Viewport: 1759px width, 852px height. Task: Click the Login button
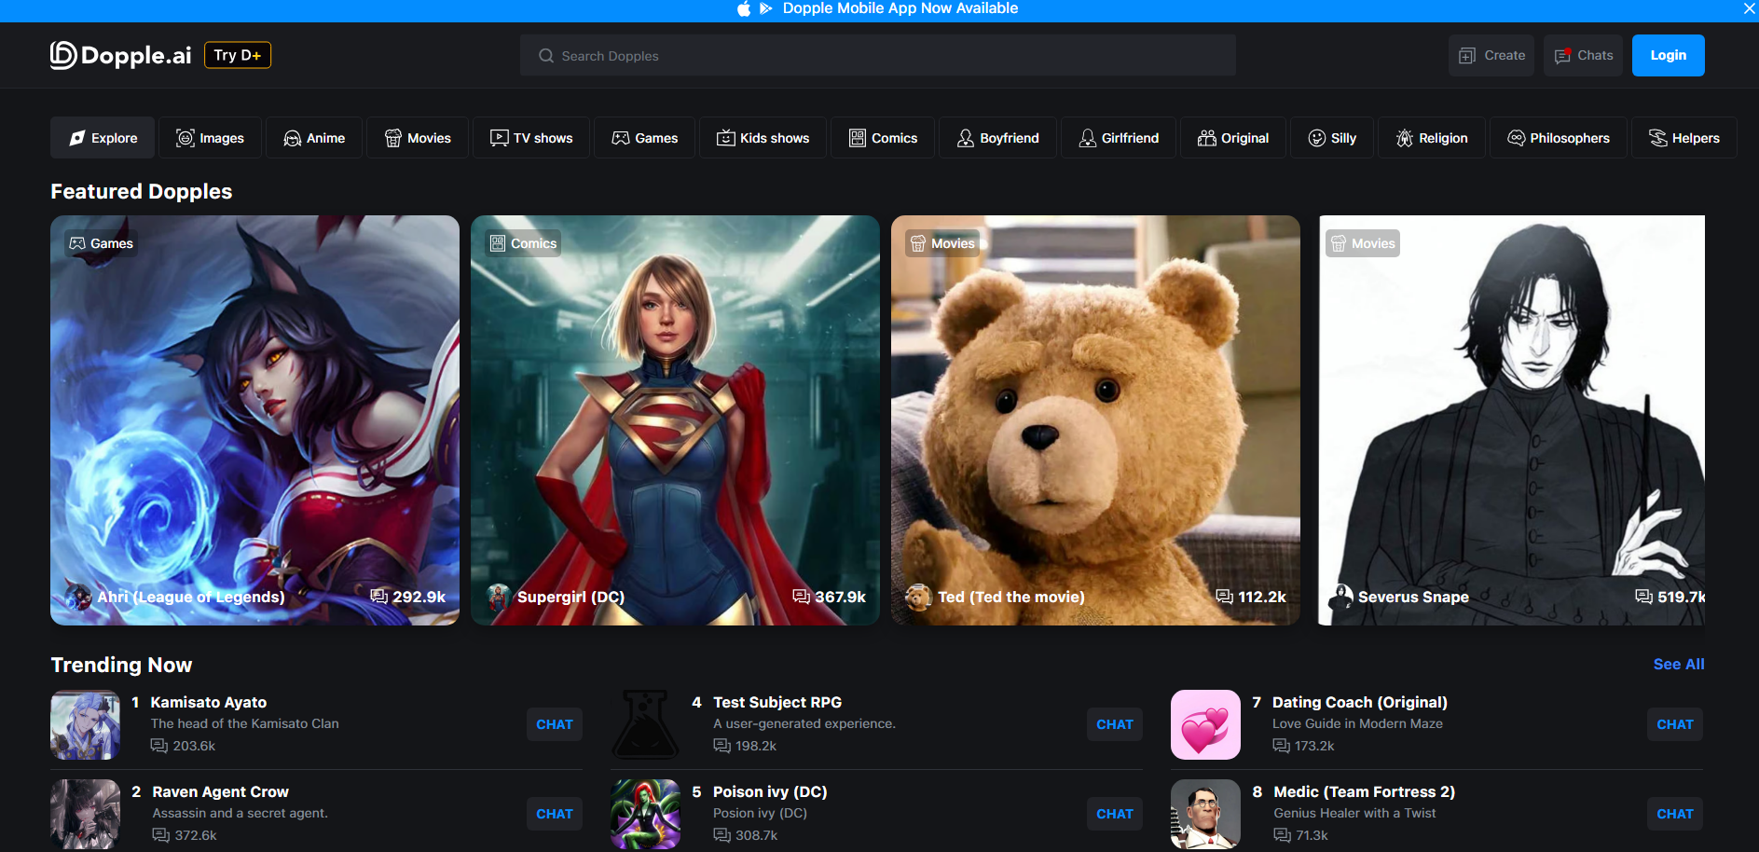coord(1668,55)
